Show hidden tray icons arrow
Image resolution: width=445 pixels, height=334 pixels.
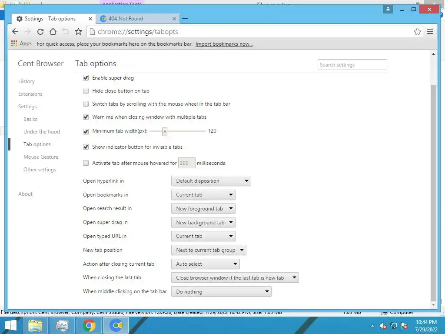(372, 326)
